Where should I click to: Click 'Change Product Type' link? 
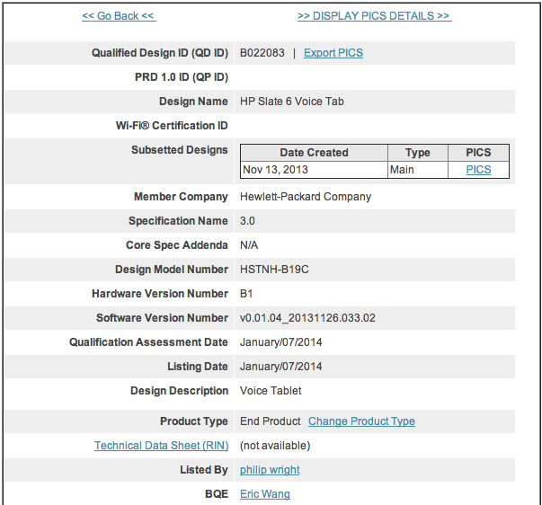point(361,421)
